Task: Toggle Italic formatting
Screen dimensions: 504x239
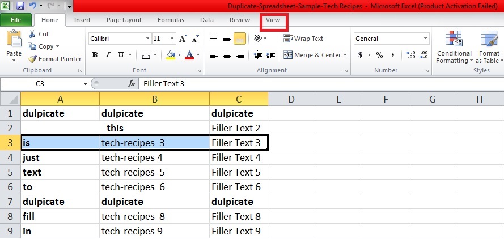Action: pos(108,55)
